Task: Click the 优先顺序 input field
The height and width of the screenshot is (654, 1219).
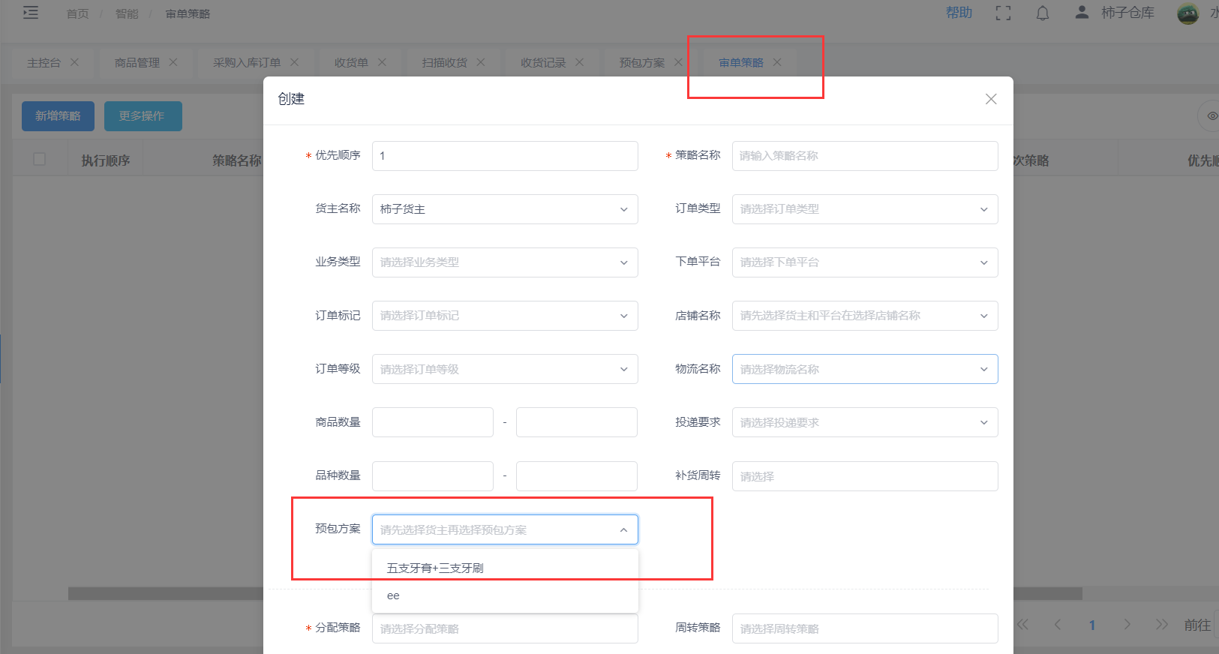Action: (505, 156)
